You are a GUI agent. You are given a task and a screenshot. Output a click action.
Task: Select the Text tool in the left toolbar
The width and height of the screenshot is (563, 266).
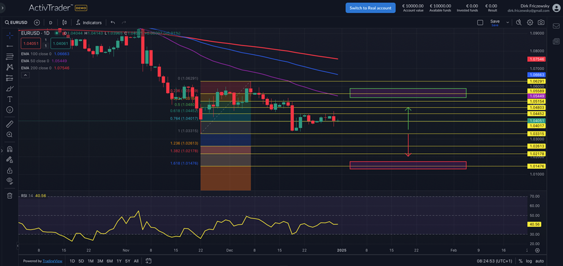click(x=10, y=99)
